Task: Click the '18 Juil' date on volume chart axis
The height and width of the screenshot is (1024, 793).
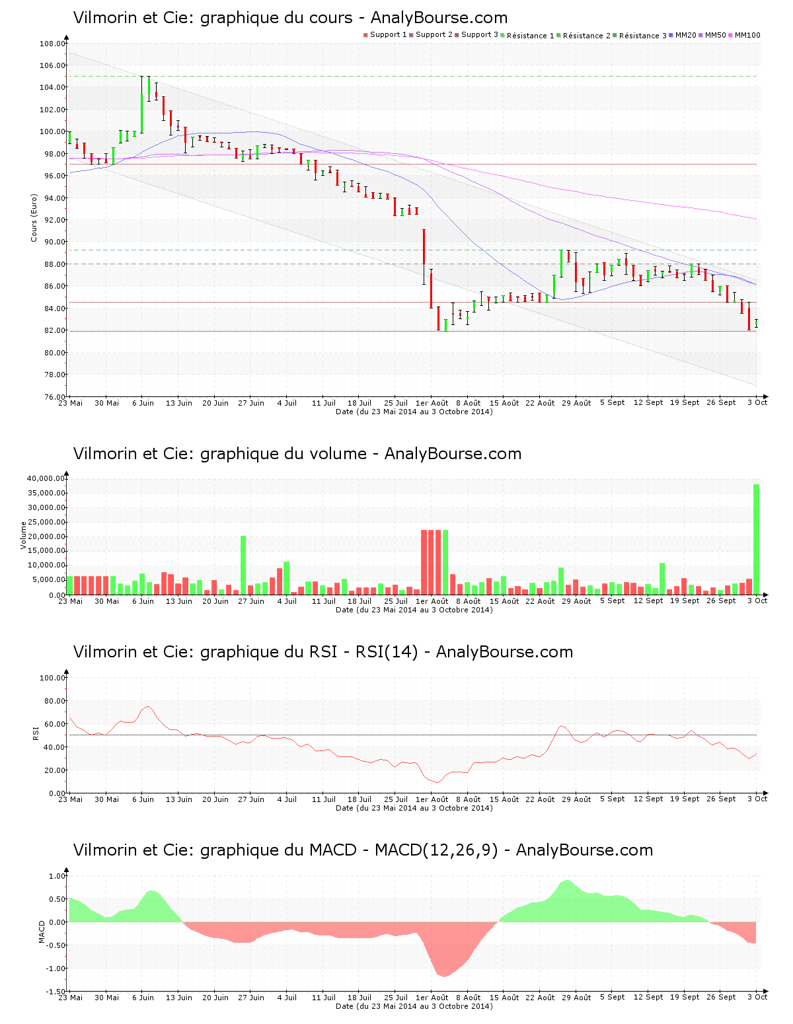Action: (x=359, y=601)
